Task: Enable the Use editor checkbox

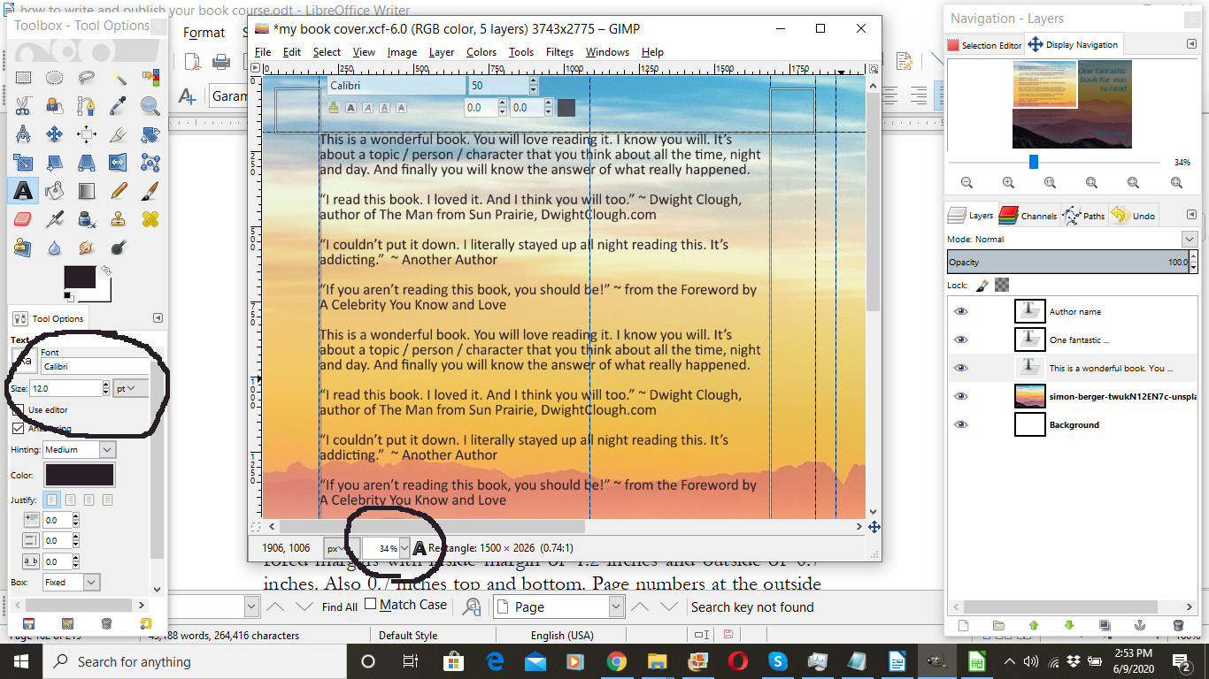Action: click(18, 410)
